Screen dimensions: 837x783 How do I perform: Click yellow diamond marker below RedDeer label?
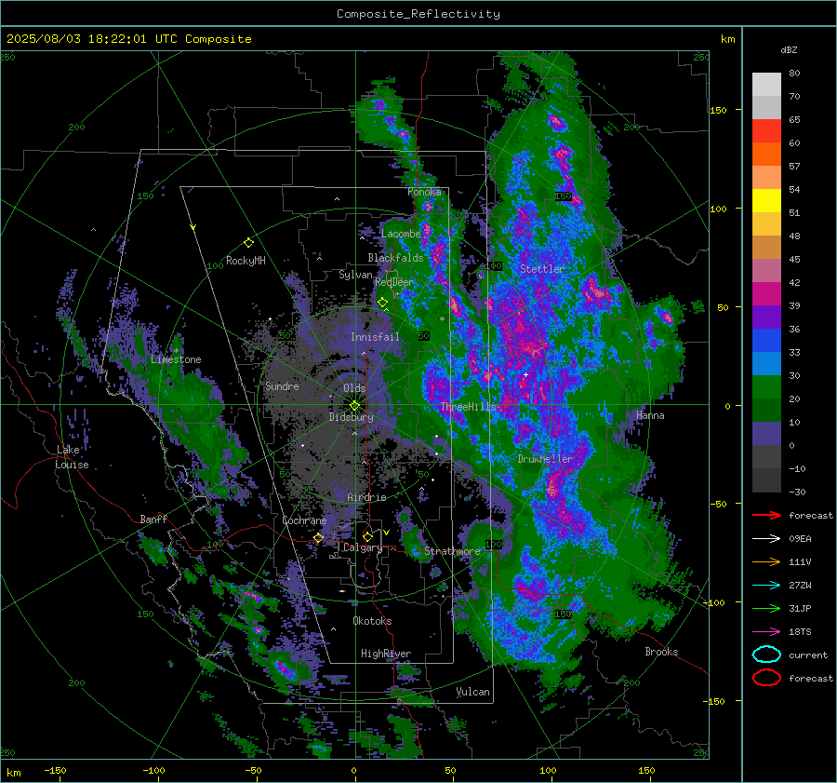pos(382,303)
